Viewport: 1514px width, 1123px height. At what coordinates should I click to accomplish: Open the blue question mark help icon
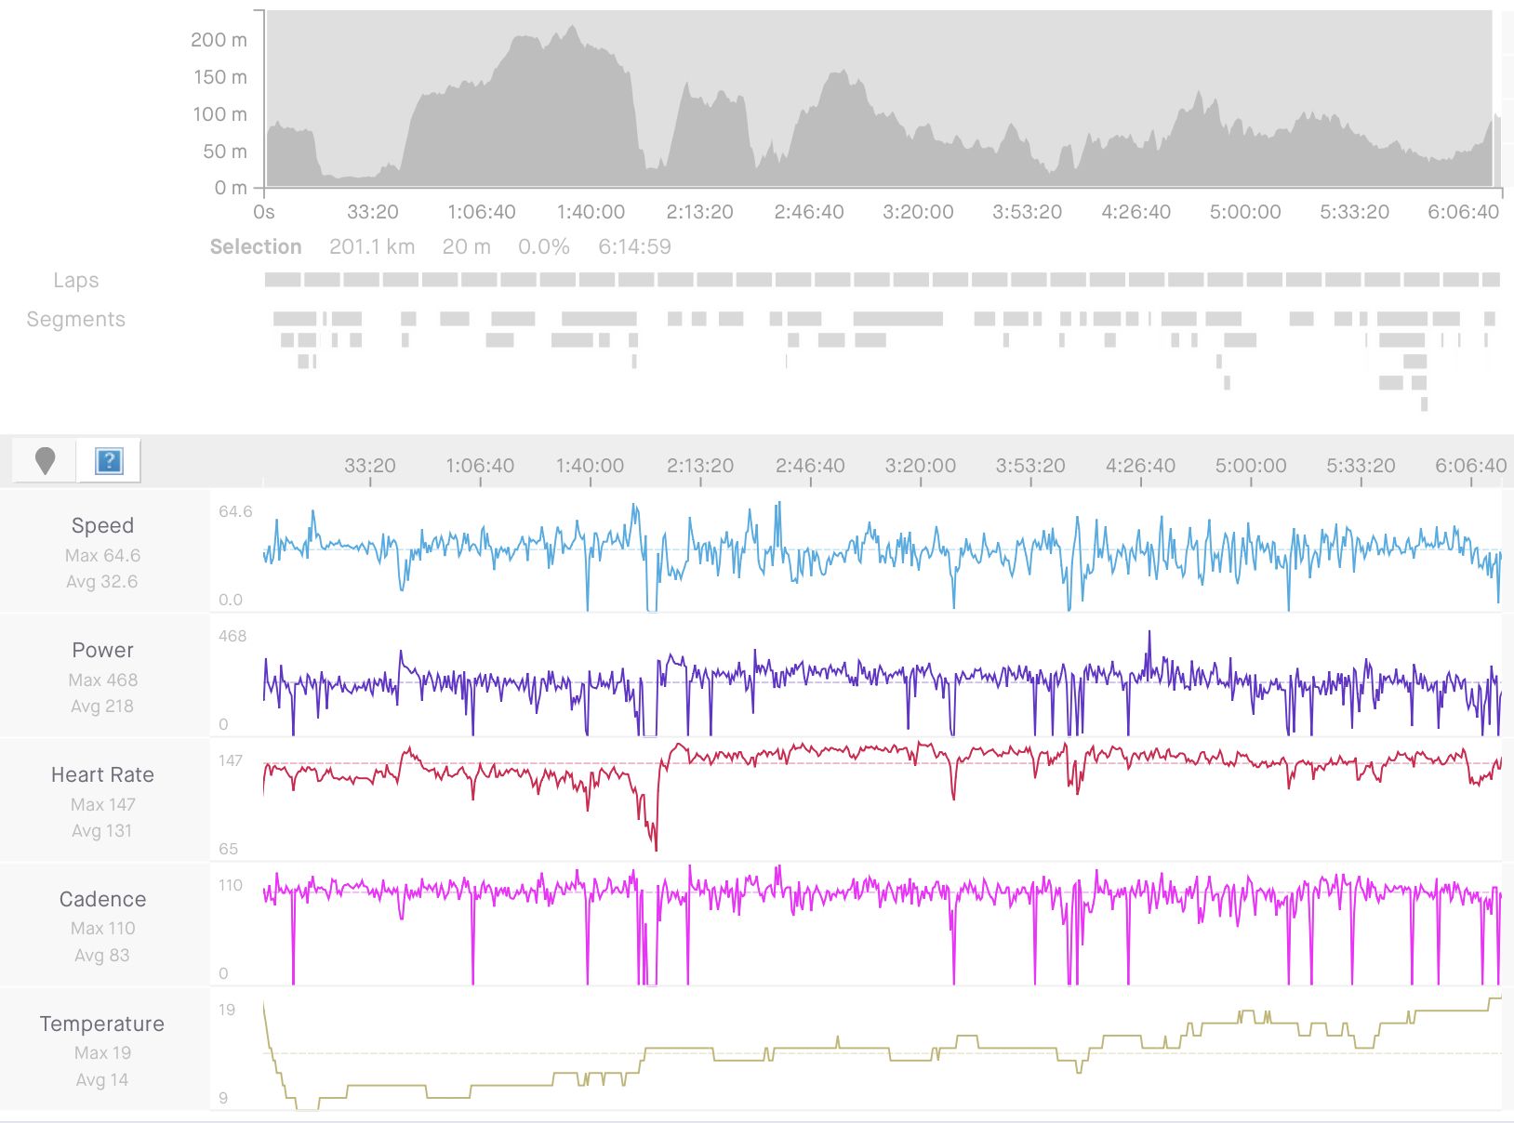pos(109,460)
